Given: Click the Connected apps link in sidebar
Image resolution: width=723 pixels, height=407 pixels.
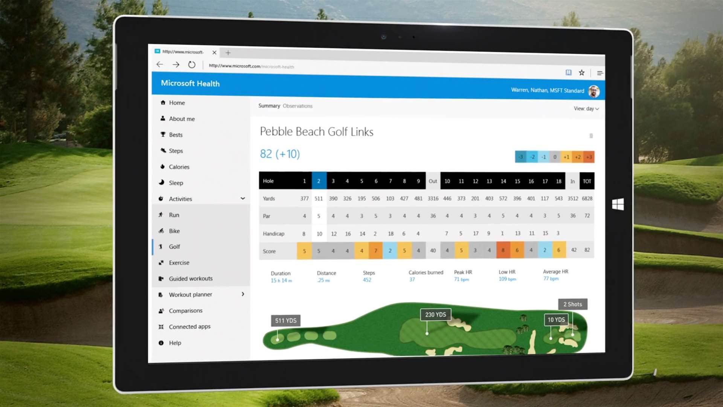Looking at the screenshot, I should pyautogui.click(x=189, y=326).
